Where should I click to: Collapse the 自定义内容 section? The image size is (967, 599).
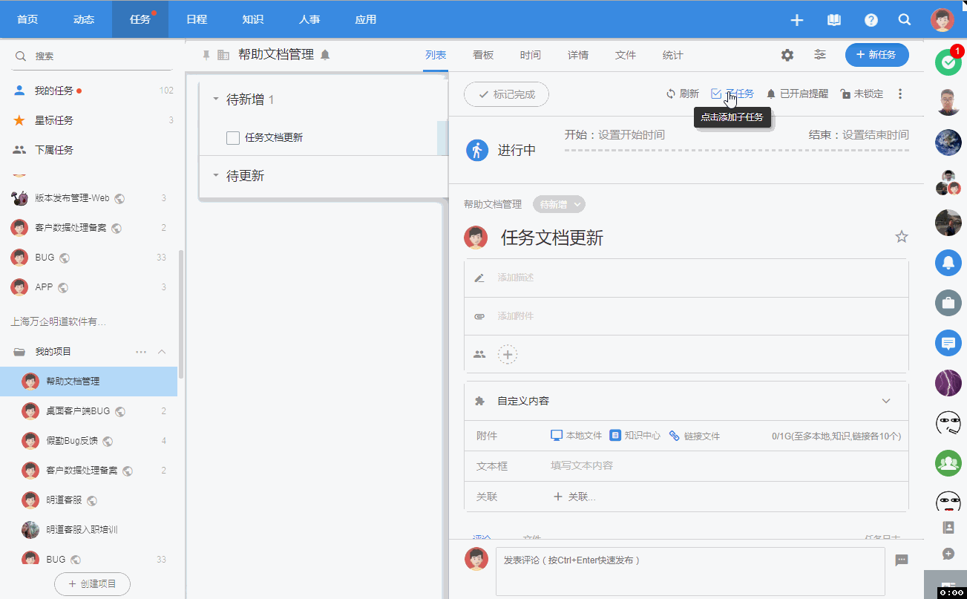tap(885, 401)
